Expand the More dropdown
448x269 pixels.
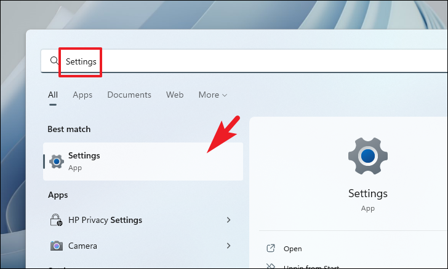coord(213,95)
